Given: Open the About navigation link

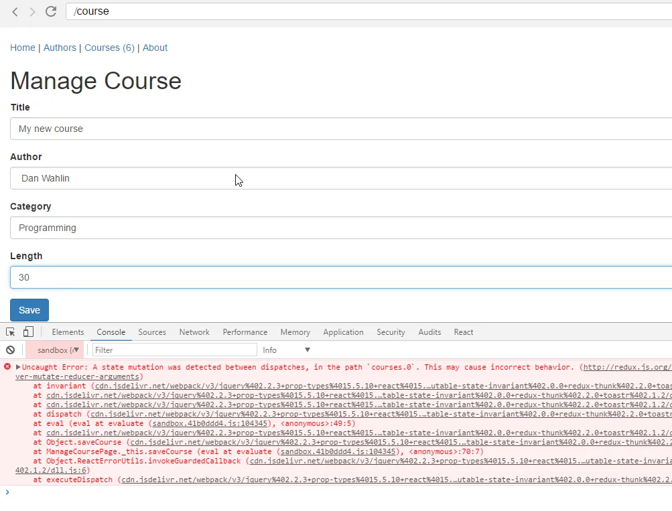Looking at the screenshot, I should click(155, 48).
